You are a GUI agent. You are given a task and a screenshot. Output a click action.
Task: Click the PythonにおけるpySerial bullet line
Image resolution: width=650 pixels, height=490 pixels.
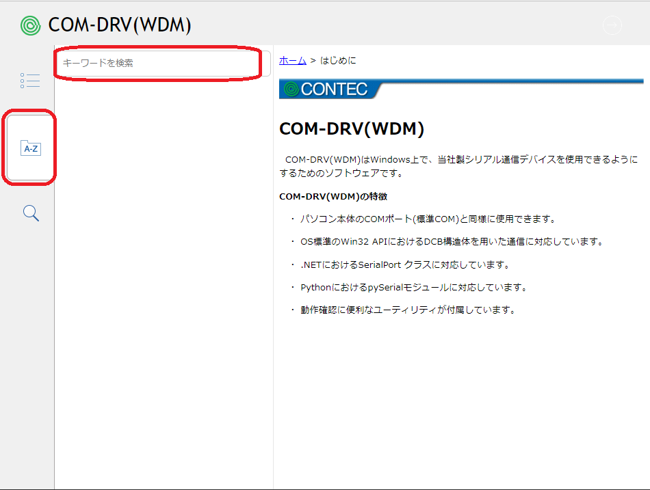point(414,288)
